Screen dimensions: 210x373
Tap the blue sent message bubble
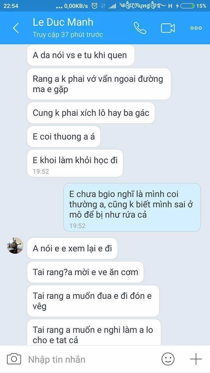(x=132, y=207)
